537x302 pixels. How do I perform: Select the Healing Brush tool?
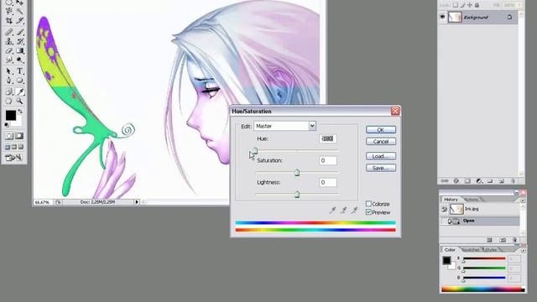(x=9, y=32)
